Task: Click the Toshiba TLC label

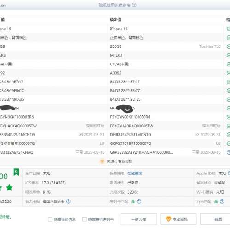Action: click(210, 46)
